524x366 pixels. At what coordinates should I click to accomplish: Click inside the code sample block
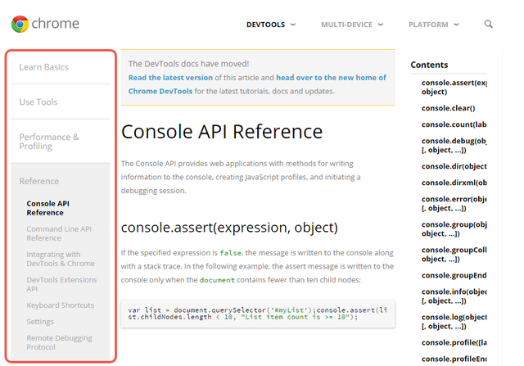pyautogui.click(x=258, y=314)
